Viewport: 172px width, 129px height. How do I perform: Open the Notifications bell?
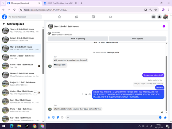point(159,17)
